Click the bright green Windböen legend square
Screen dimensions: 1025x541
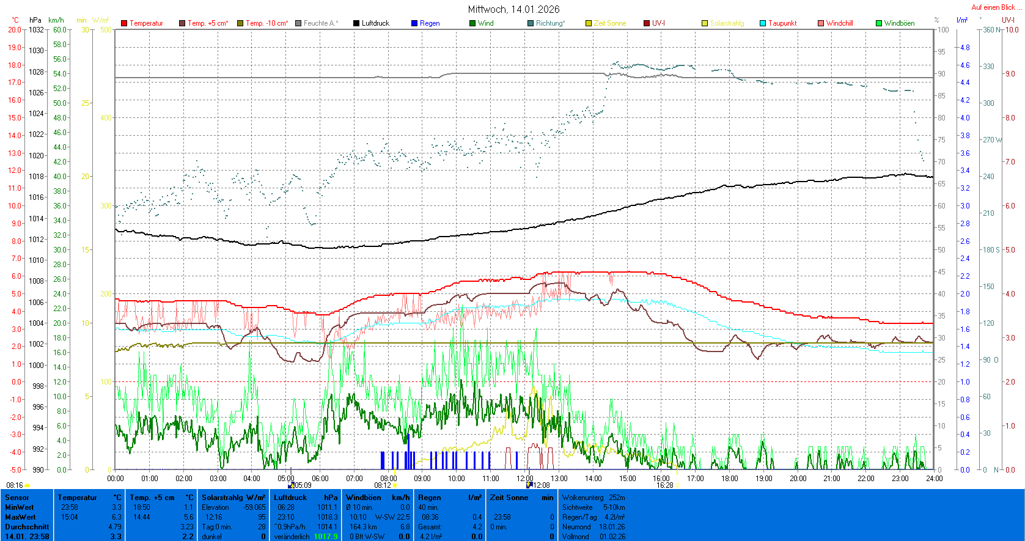click(x=879, y=23)
